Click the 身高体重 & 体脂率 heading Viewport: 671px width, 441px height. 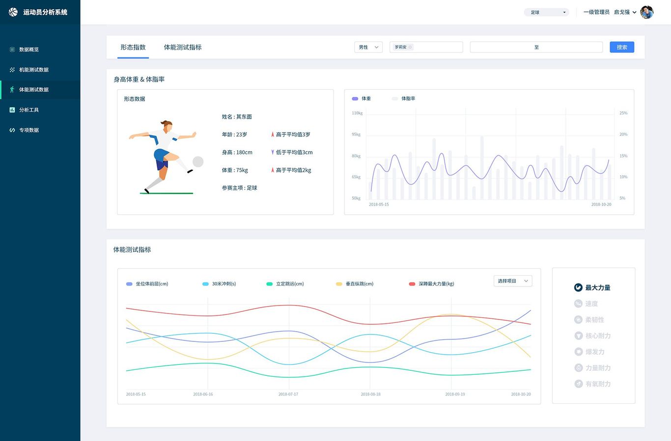tap(139, 79)
